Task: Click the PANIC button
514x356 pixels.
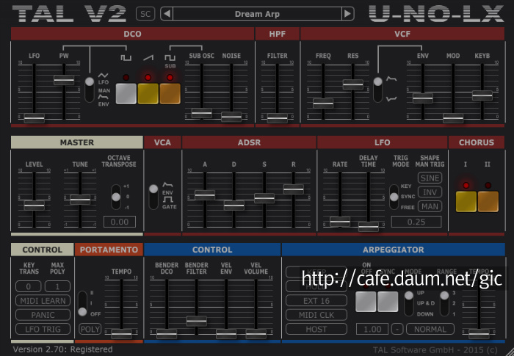Action: point(43,315)
